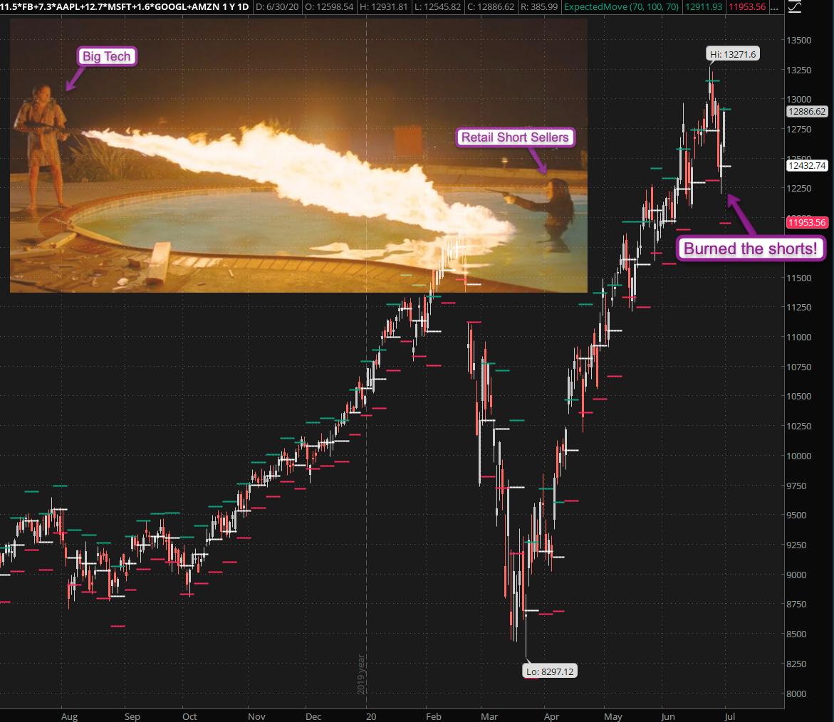Click the flamethrower movie still on the chart

(298, 155)
